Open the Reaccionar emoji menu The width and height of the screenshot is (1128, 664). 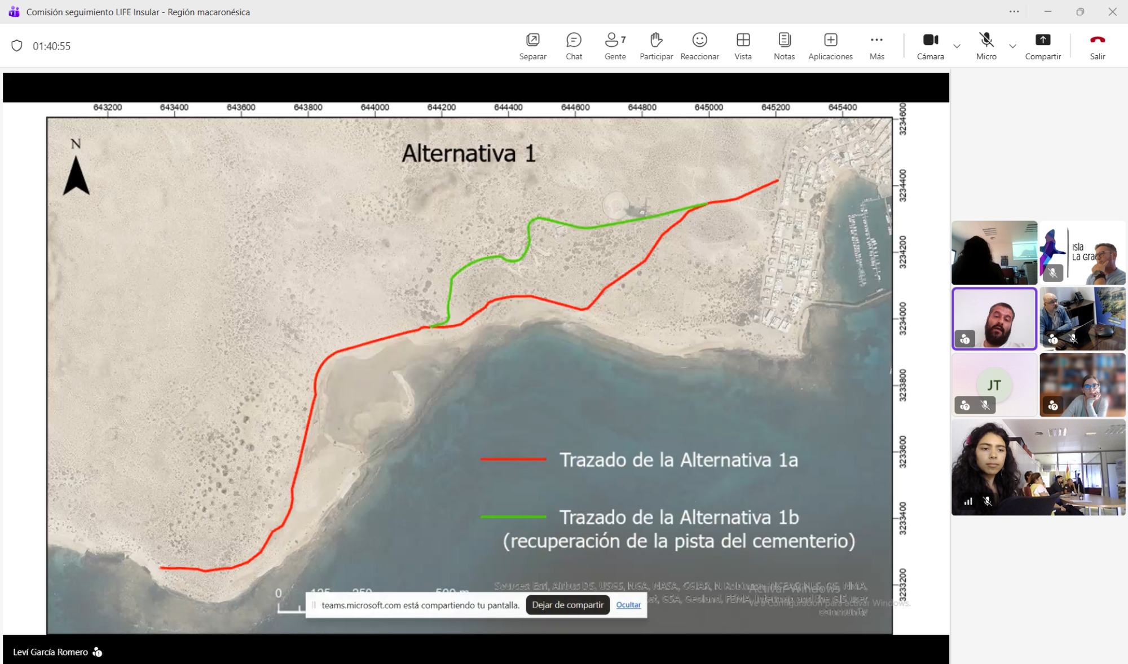pyautogui.click(x=699, y=46)
